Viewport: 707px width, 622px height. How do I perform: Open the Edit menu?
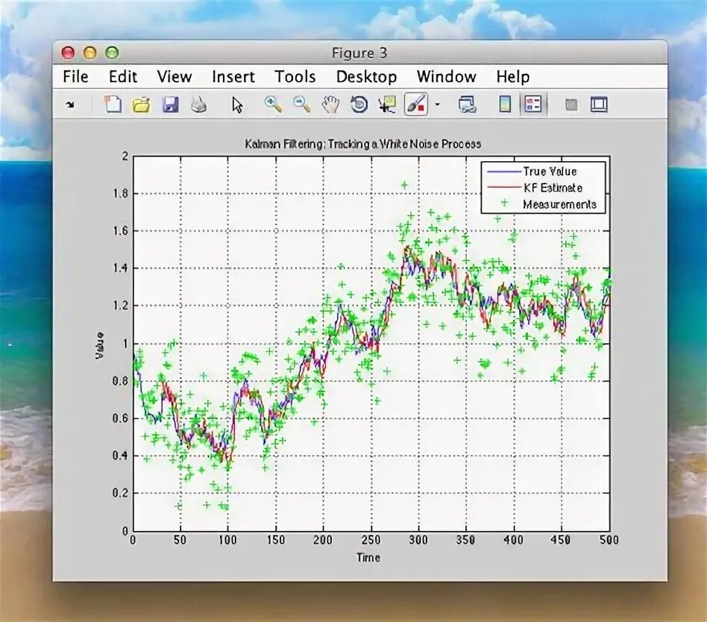(122, 77)
